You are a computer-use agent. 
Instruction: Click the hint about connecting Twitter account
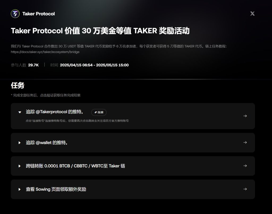point(77,121)
